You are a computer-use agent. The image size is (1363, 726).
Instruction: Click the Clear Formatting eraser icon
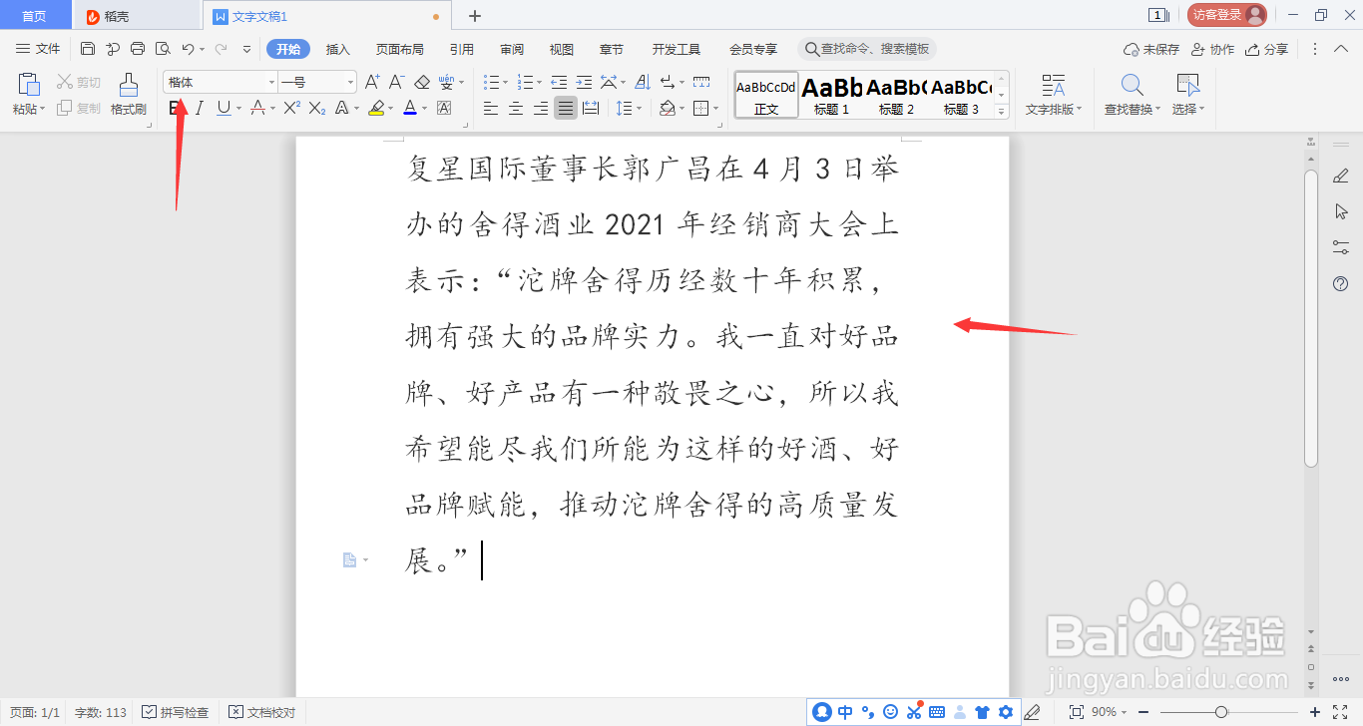[423, 81]
